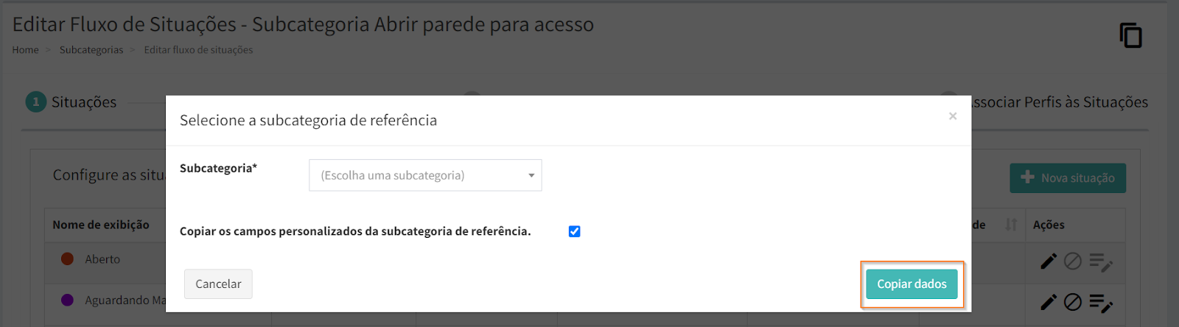The image size is (1179, 327).
Task: Click disable icon in Aguardando row
Action: 1073,302
